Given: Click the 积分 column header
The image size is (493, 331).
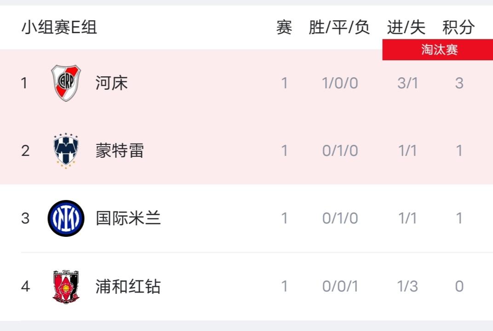Looking at the screenshot, I should pos(459,27).
